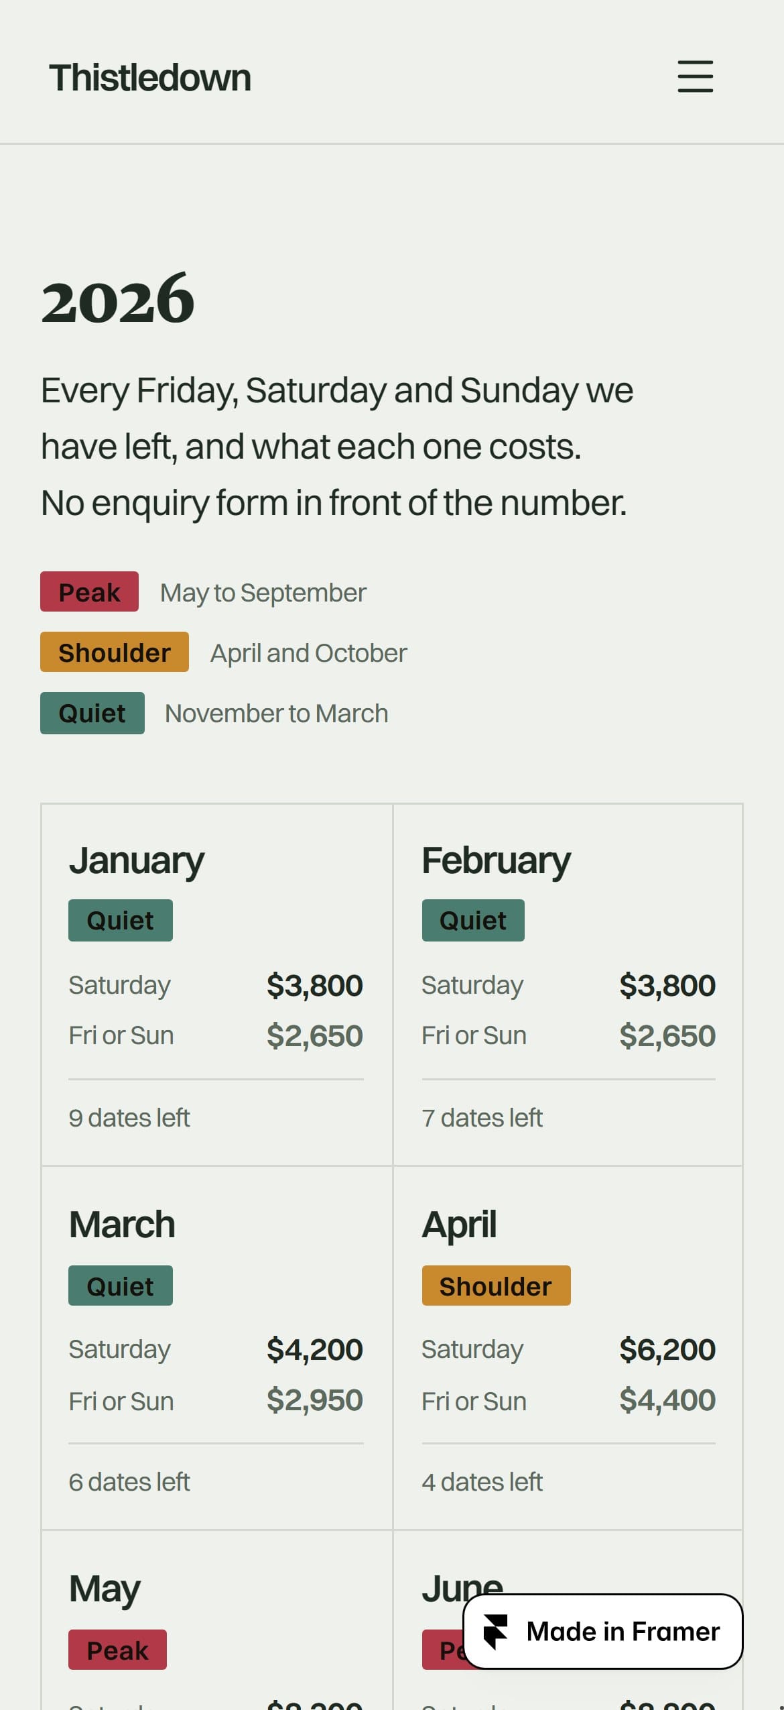Screen dimensions: 784x1710
Task: Click the Peak badge under May
Action: point(117,1650)
